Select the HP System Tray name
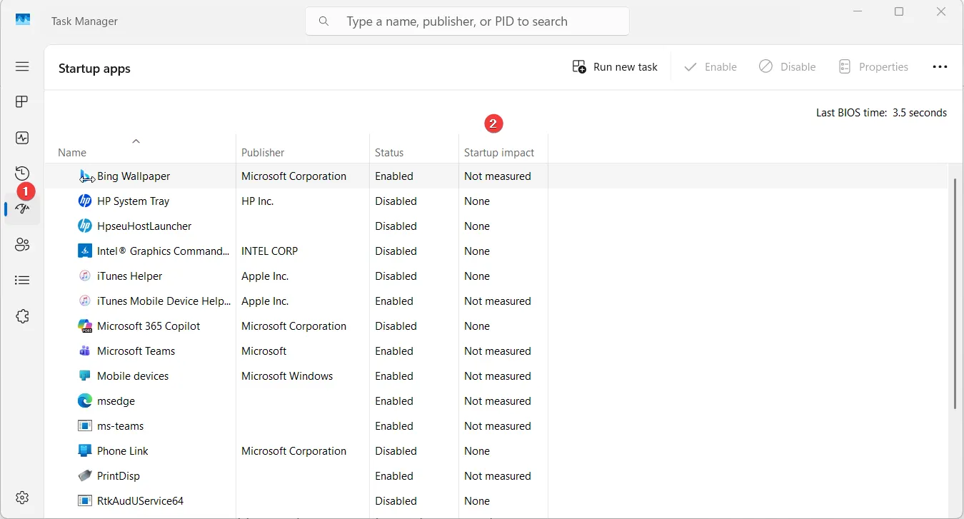The image size is (964, 519). click(x=133, y=201)
